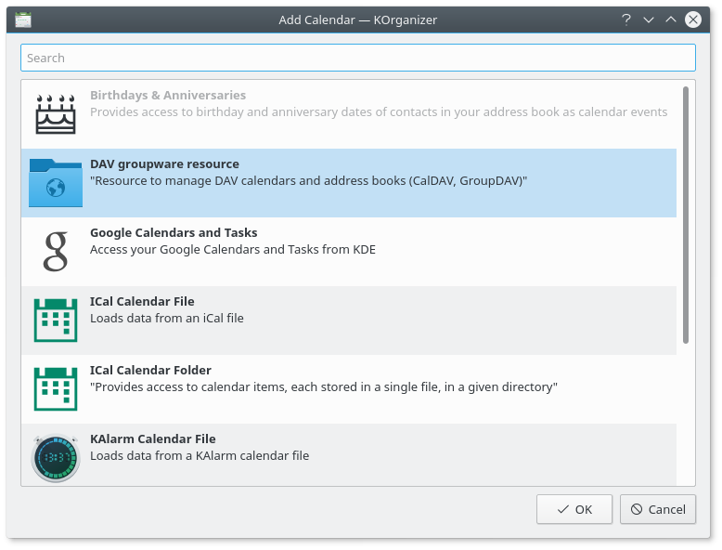Click the help question mark in title bar

point(626,19)
